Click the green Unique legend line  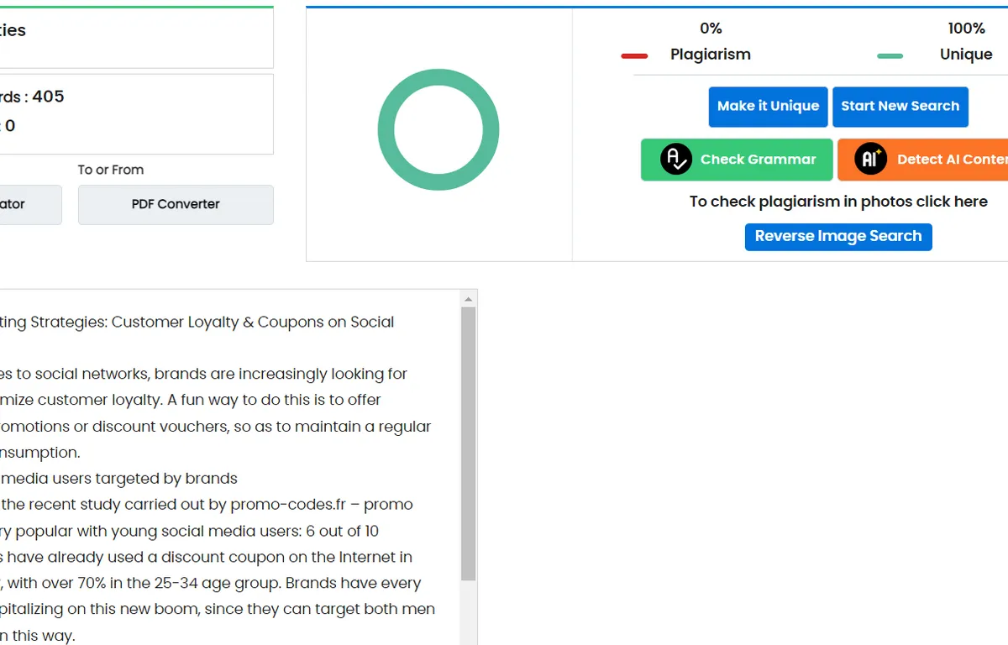point(890,56)
